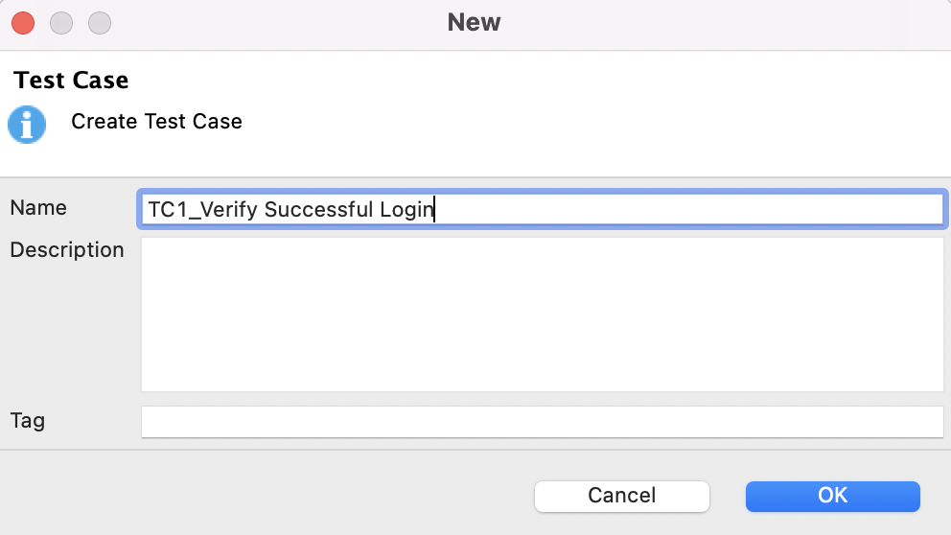The width and height of the screenshot is (951, 535).
Task: Click inside the Description text area
Action: (x=542, y=314)
